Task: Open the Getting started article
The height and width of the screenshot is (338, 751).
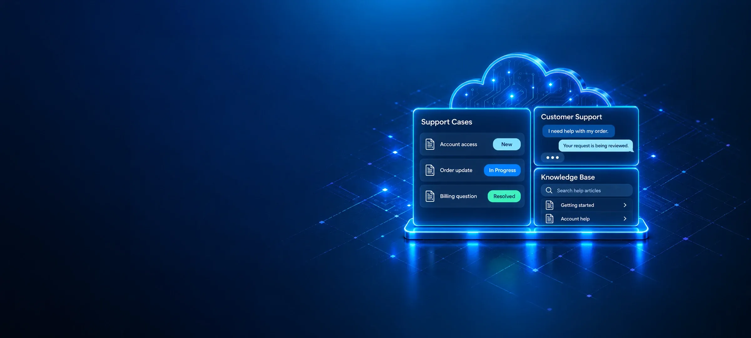Action: (x=587, y=205)
